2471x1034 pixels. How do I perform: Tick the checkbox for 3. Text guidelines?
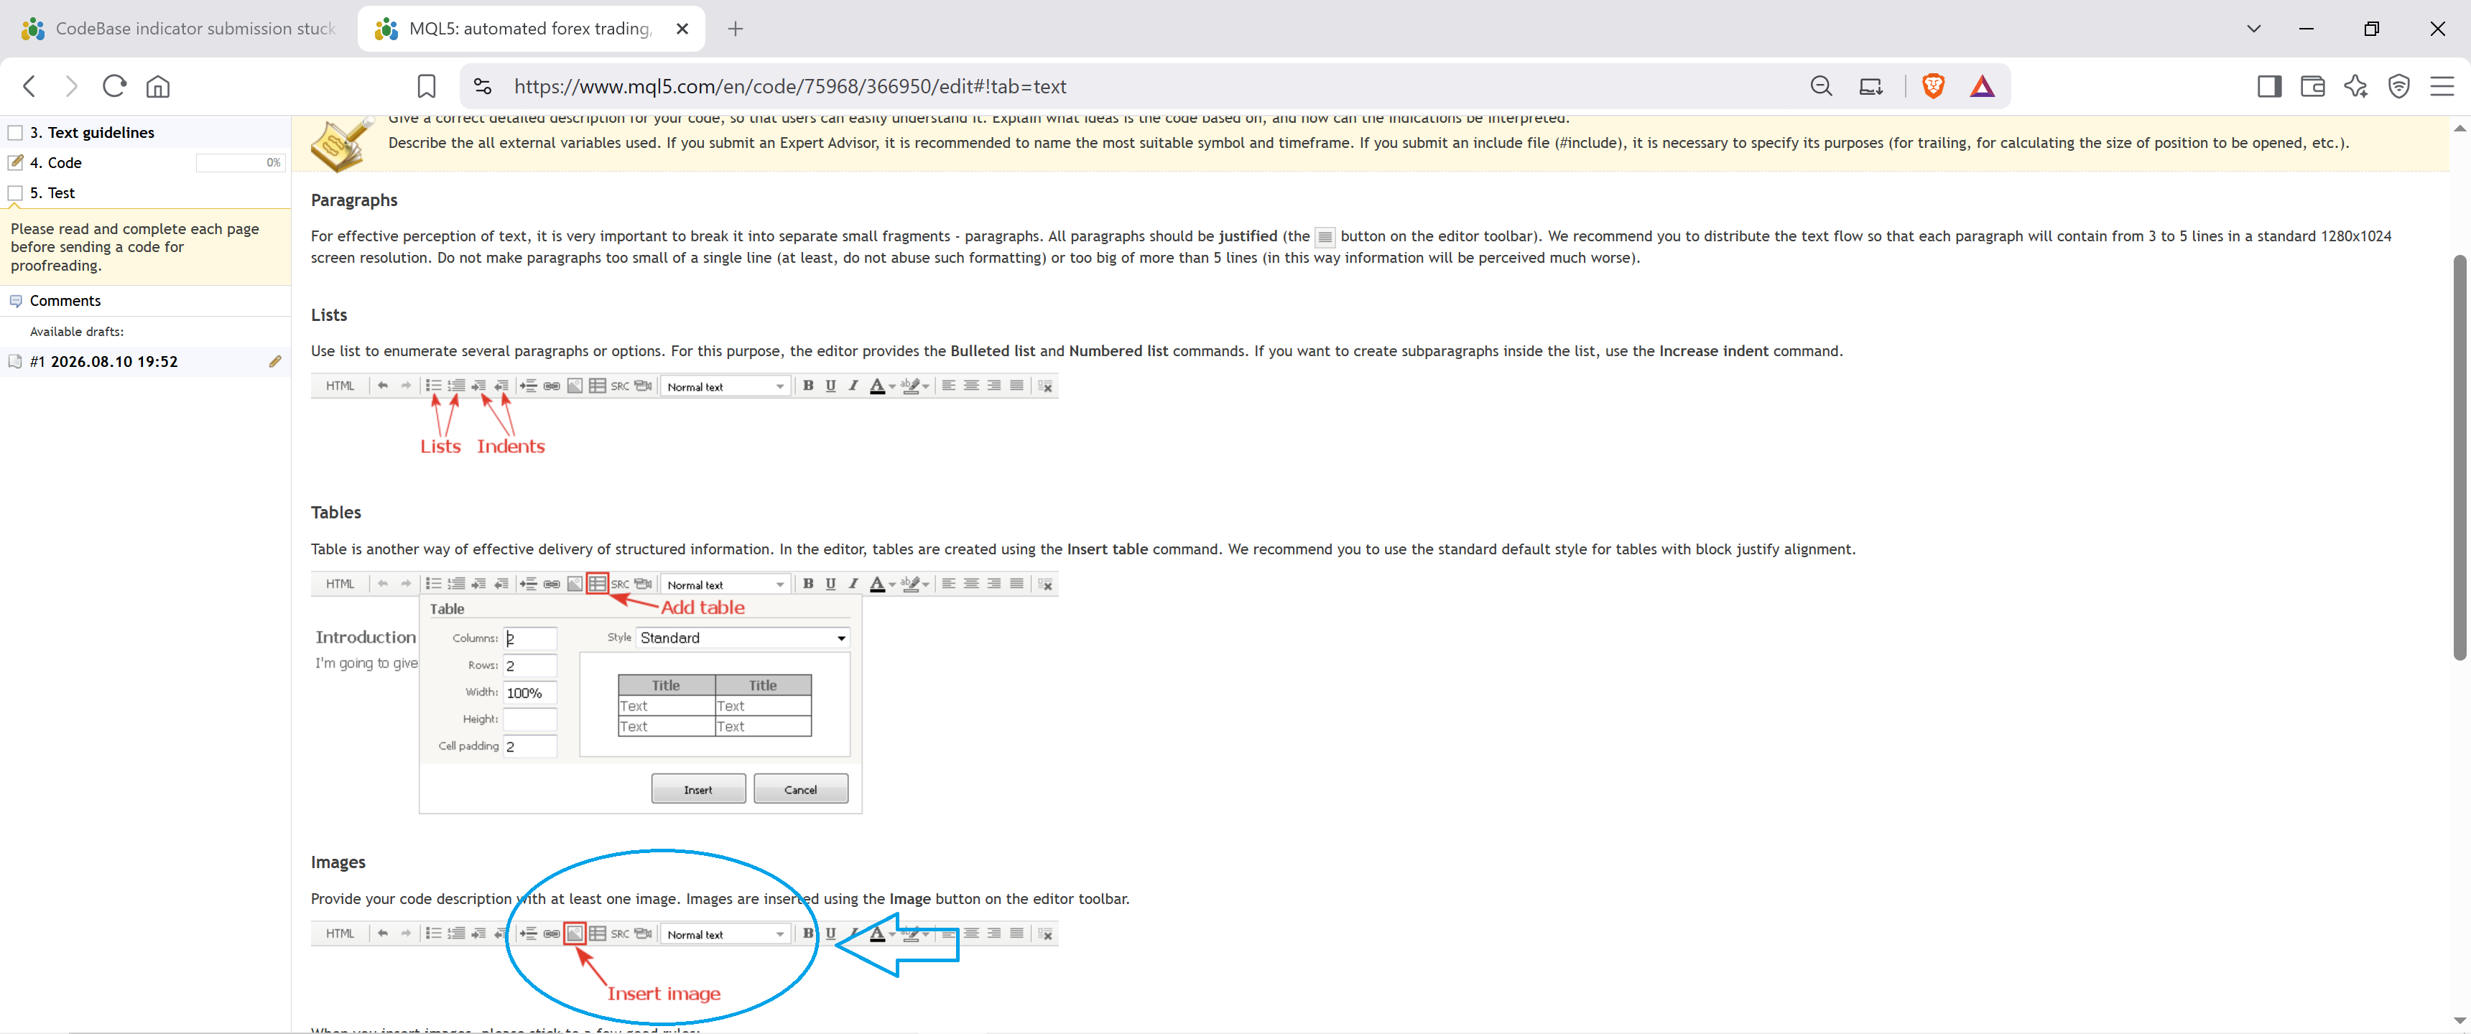point(15,132)
